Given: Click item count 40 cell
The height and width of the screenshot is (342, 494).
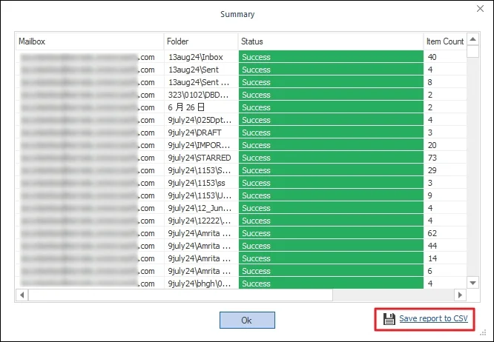Looking at the screenshot, I should pos(445,57).
